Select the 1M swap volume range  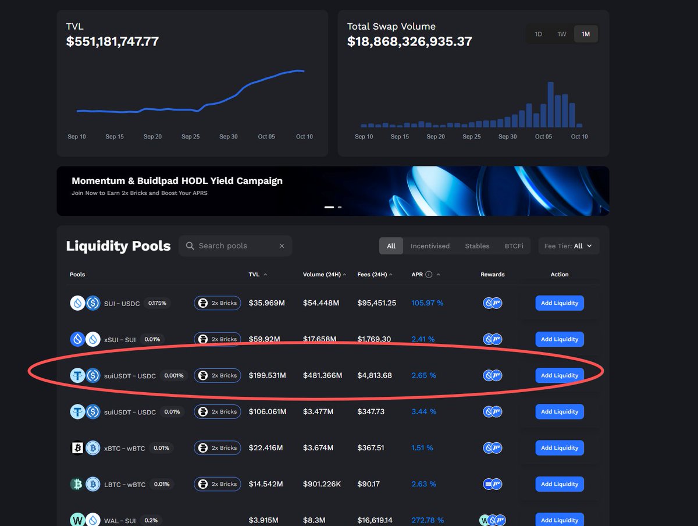pyautogui.click(x=586, y=34)
